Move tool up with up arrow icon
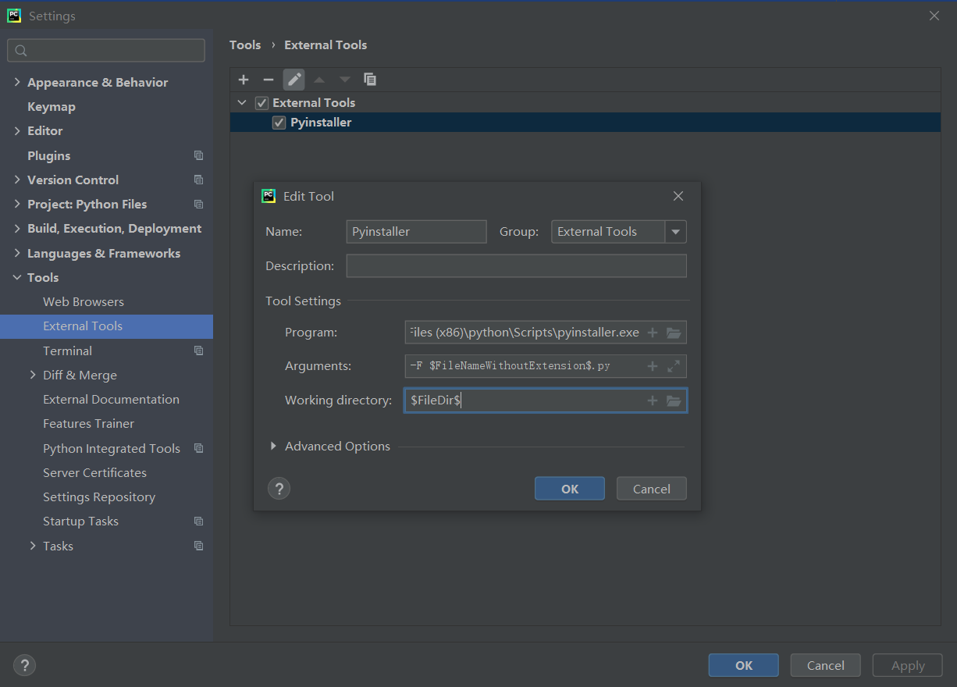Screen dimensions: 957x687 (x=319, y=80)
